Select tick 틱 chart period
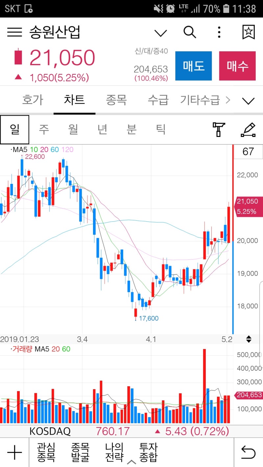263x467 pixels. click(161, 129)
